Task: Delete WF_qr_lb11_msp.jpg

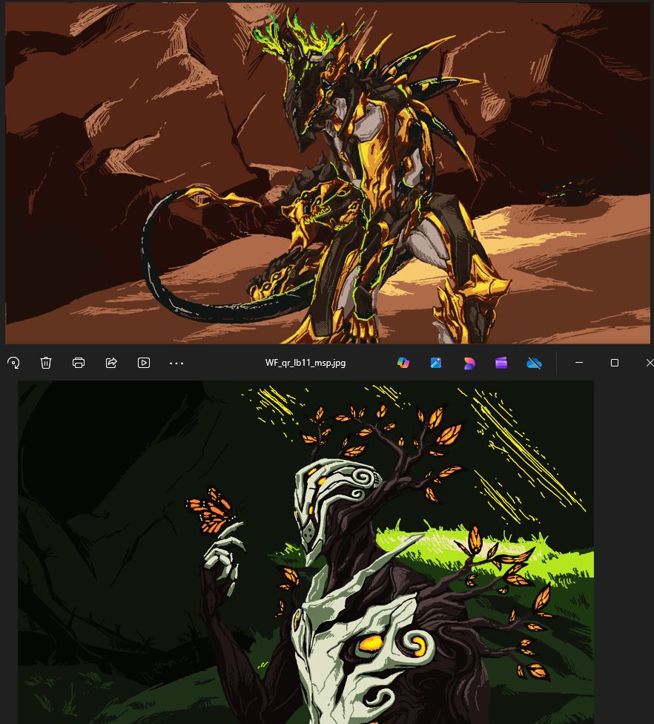Action: 46,363
